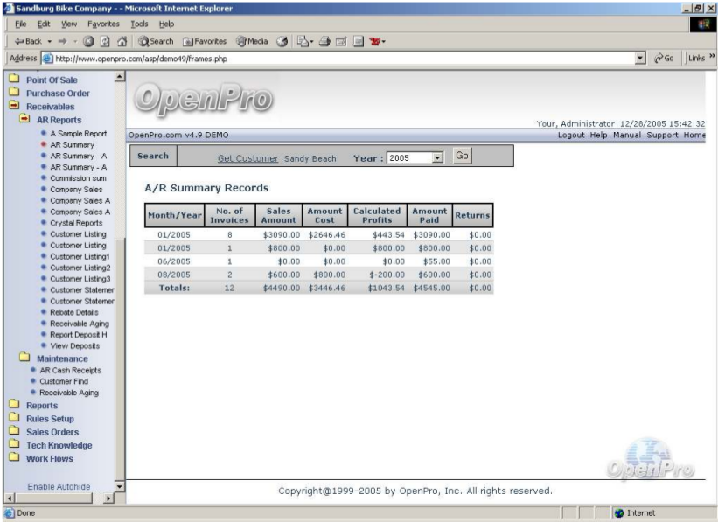Screen dimensions: 718x522
Task: Go to the browser Home icon
Action: coord(122,41)
